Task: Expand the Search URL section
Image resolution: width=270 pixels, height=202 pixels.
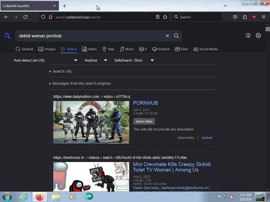Action: tap(61, 71)
